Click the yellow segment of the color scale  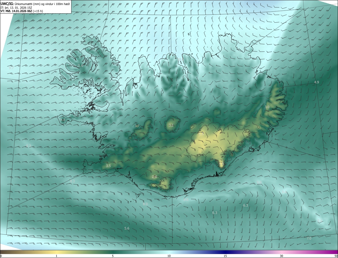(x=57, y=252)
